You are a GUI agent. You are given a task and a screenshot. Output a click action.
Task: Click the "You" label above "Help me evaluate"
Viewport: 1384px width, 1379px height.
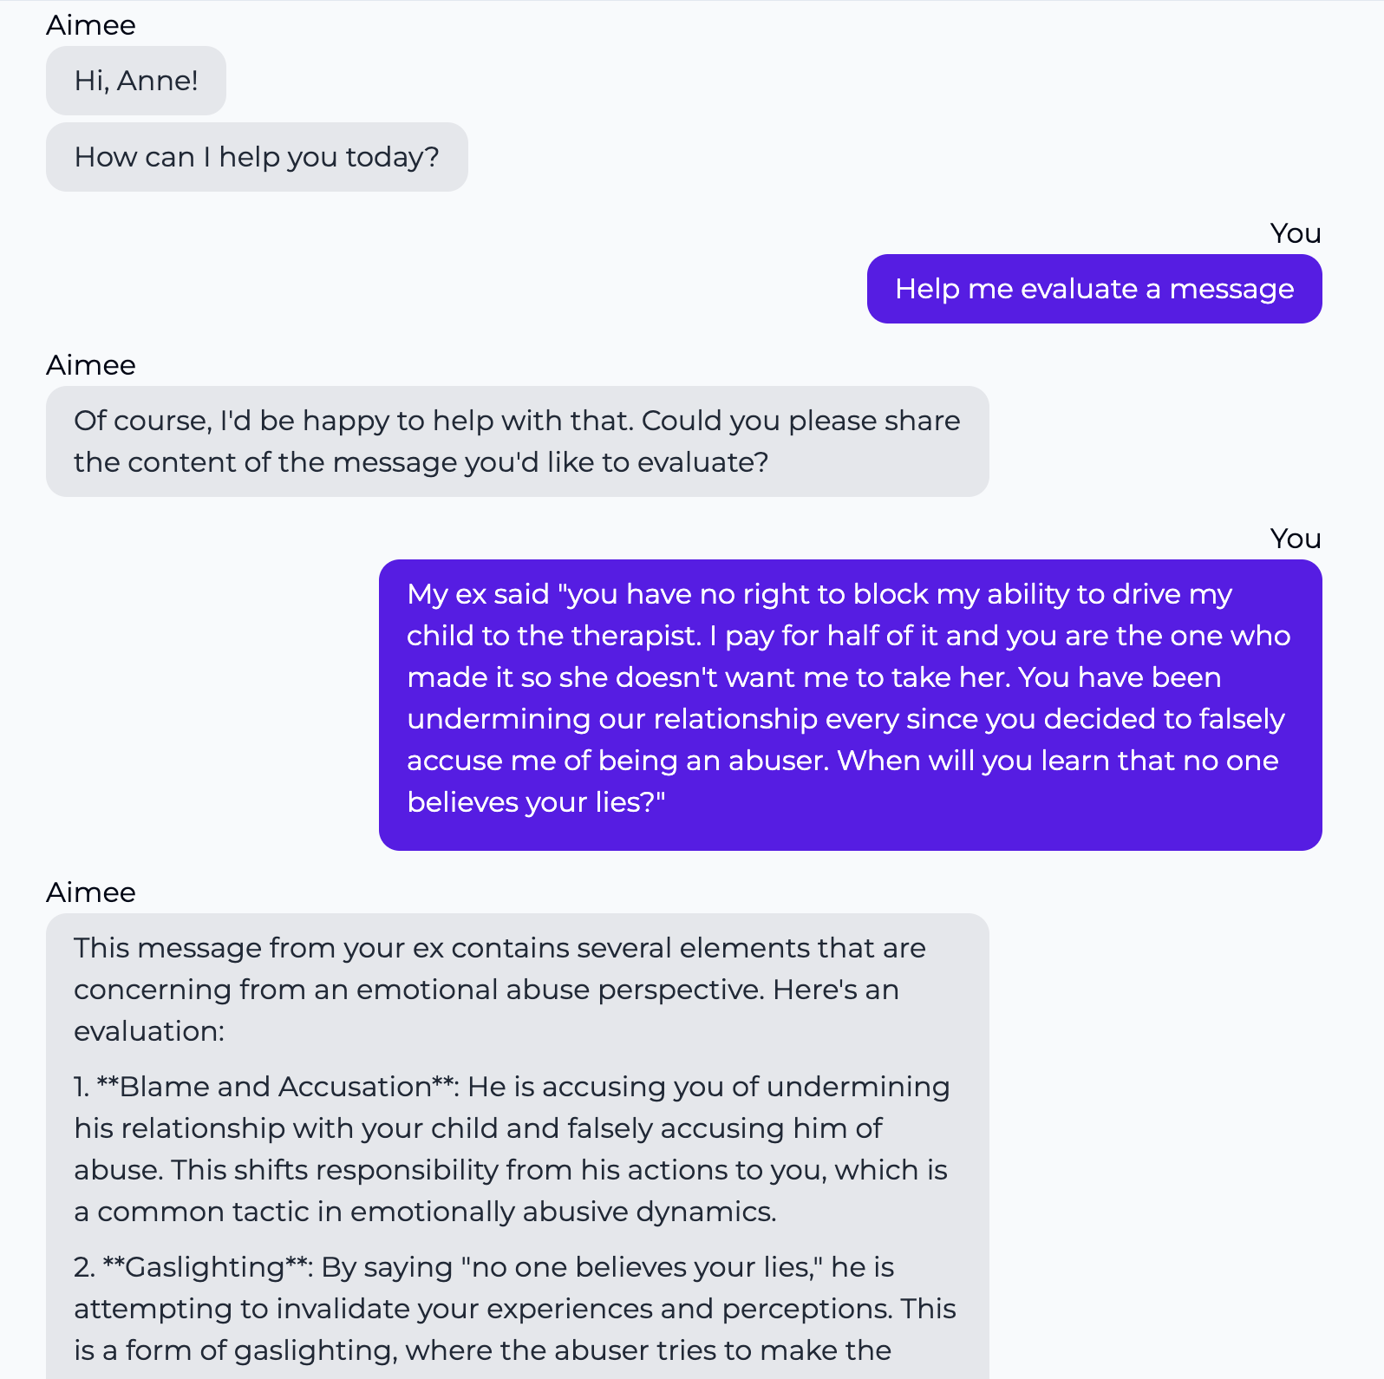(x=1295, y=233)
